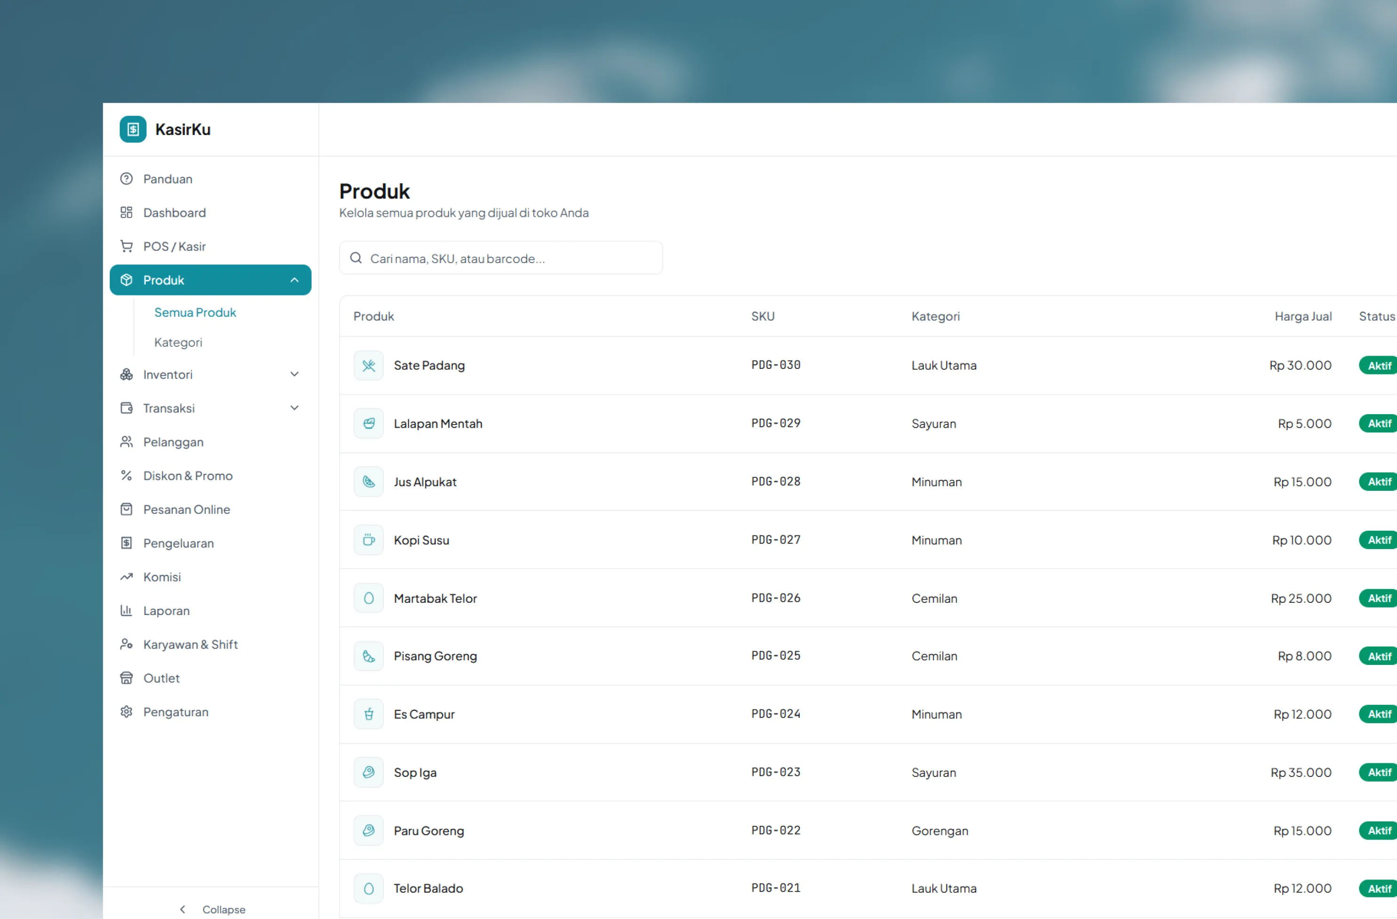Go to Dashboard menu item

(210, 212)
